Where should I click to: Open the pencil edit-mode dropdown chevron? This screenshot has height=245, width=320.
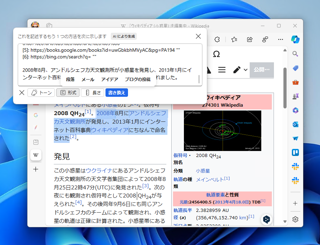[246, 70]
